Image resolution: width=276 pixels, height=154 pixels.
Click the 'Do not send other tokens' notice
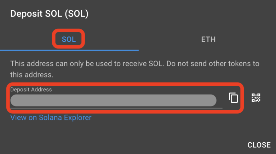coord(135,69)
